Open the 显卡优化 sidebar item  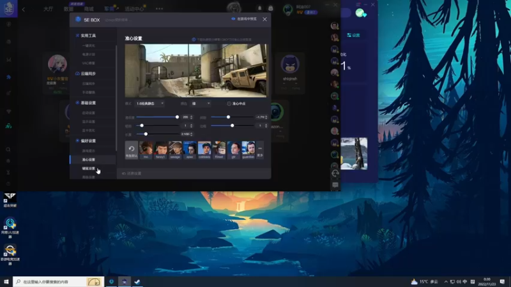coord(88,131)
